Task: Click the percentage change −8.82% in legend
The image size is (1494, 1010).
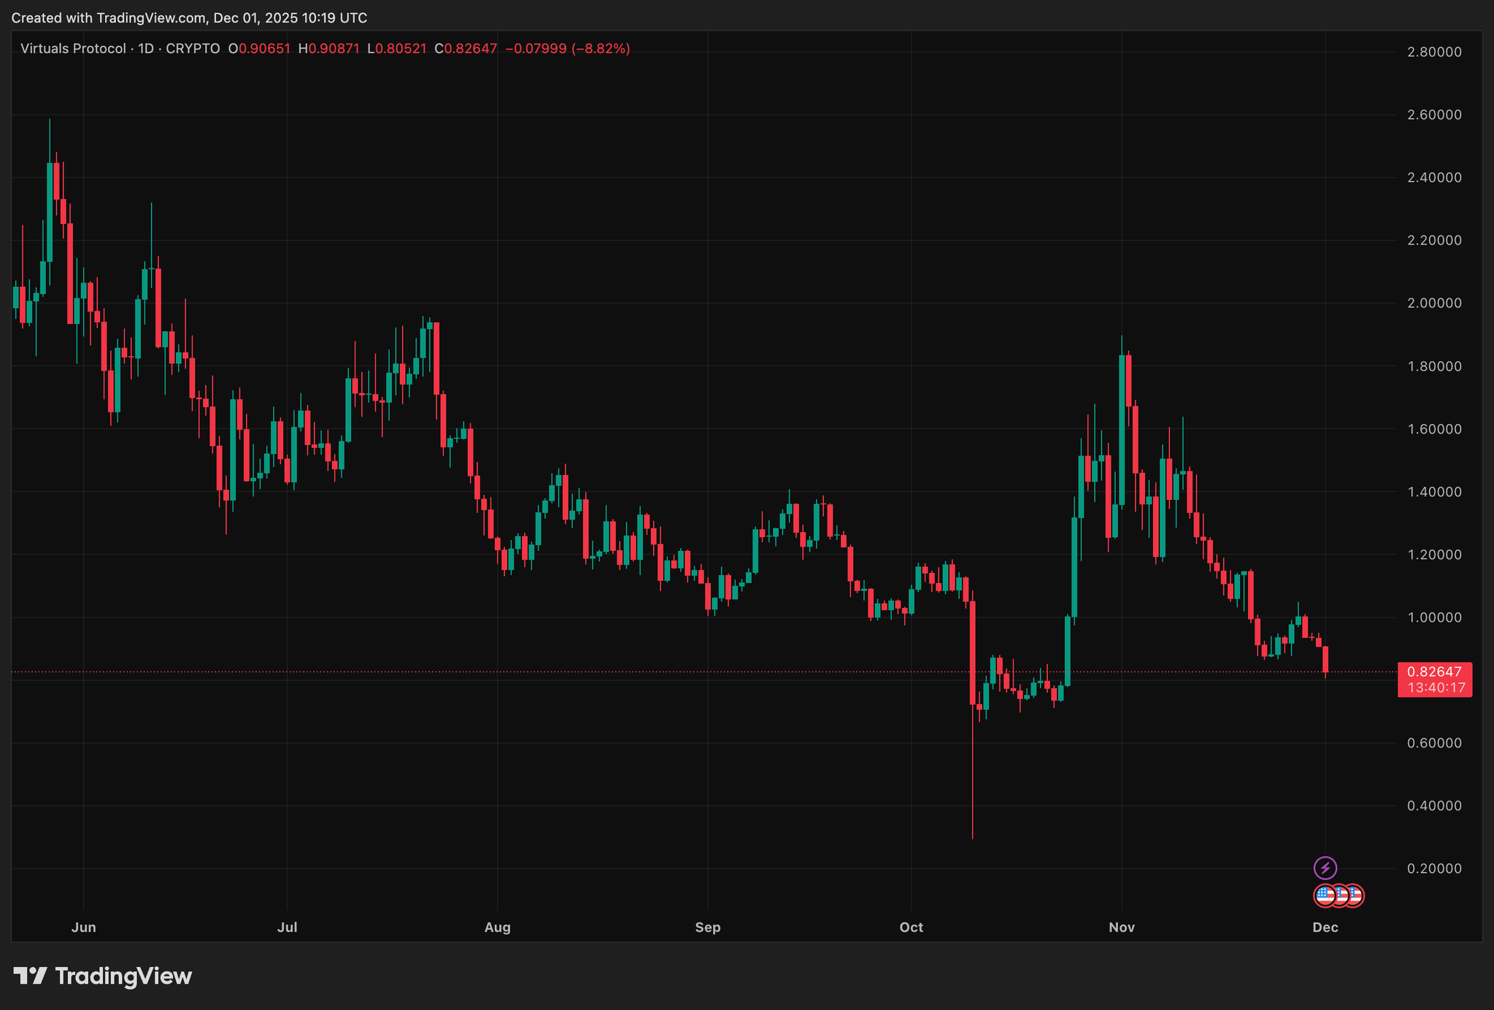Action: coord(601,49)
